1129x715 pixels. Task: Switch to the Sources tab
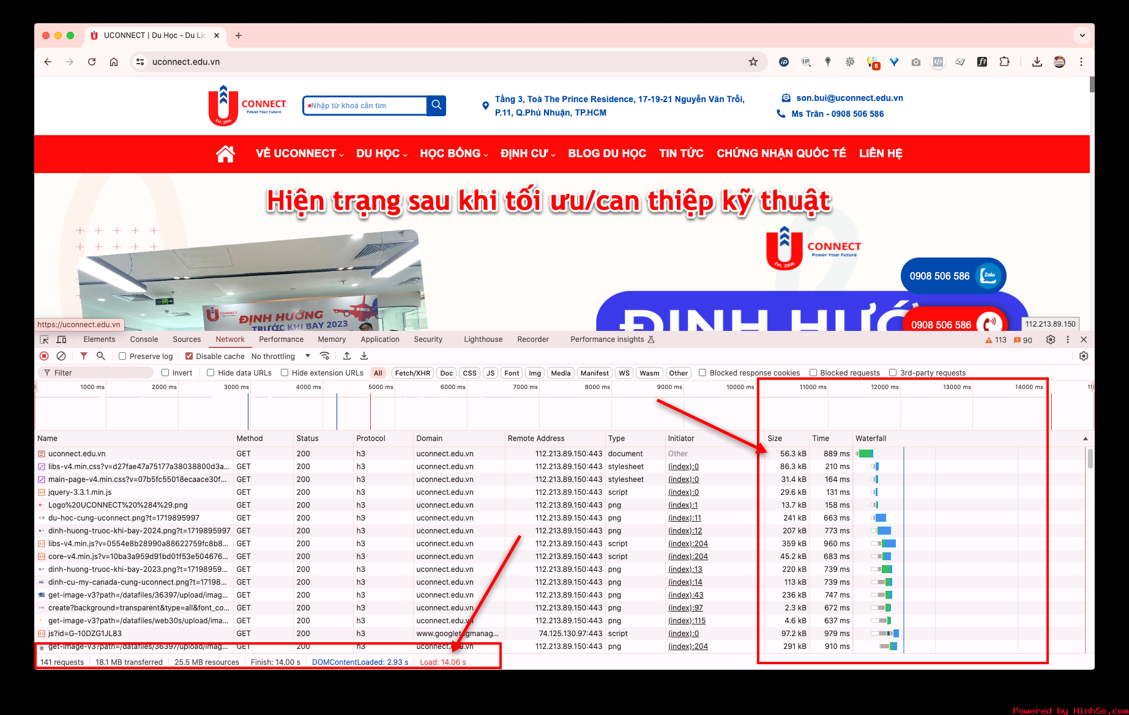pyautogui.click(x=187, y=339)
